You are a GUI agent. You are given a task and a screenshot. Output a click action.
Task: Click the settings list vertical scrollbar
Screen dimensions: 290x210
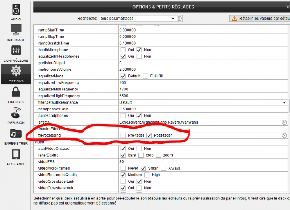click(289, 106)
